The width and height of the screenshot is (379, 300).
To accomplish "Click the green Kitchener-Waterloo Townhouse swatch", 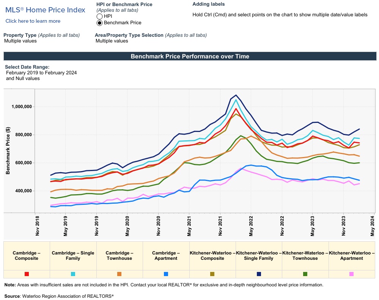I will tap(305, 274).
